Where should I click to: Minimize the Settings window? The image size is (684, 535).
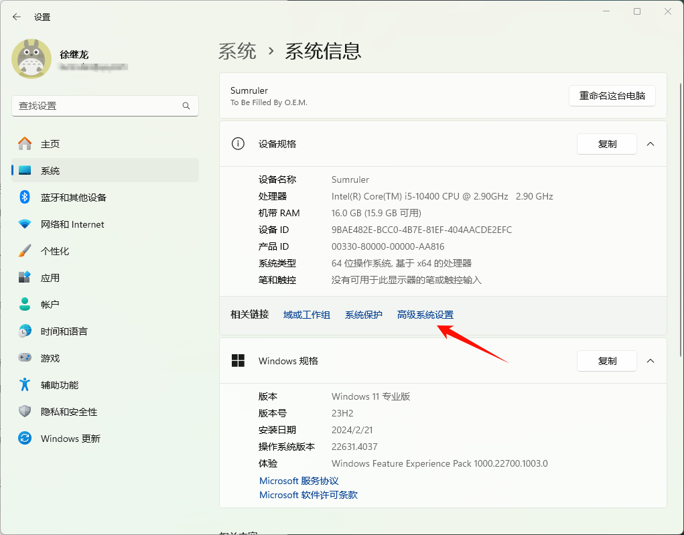(x=606, y=12)
